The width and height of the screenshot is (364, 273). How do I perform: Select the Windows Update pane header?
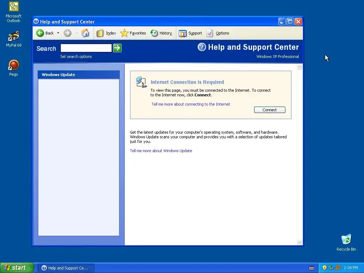[79, 75]
